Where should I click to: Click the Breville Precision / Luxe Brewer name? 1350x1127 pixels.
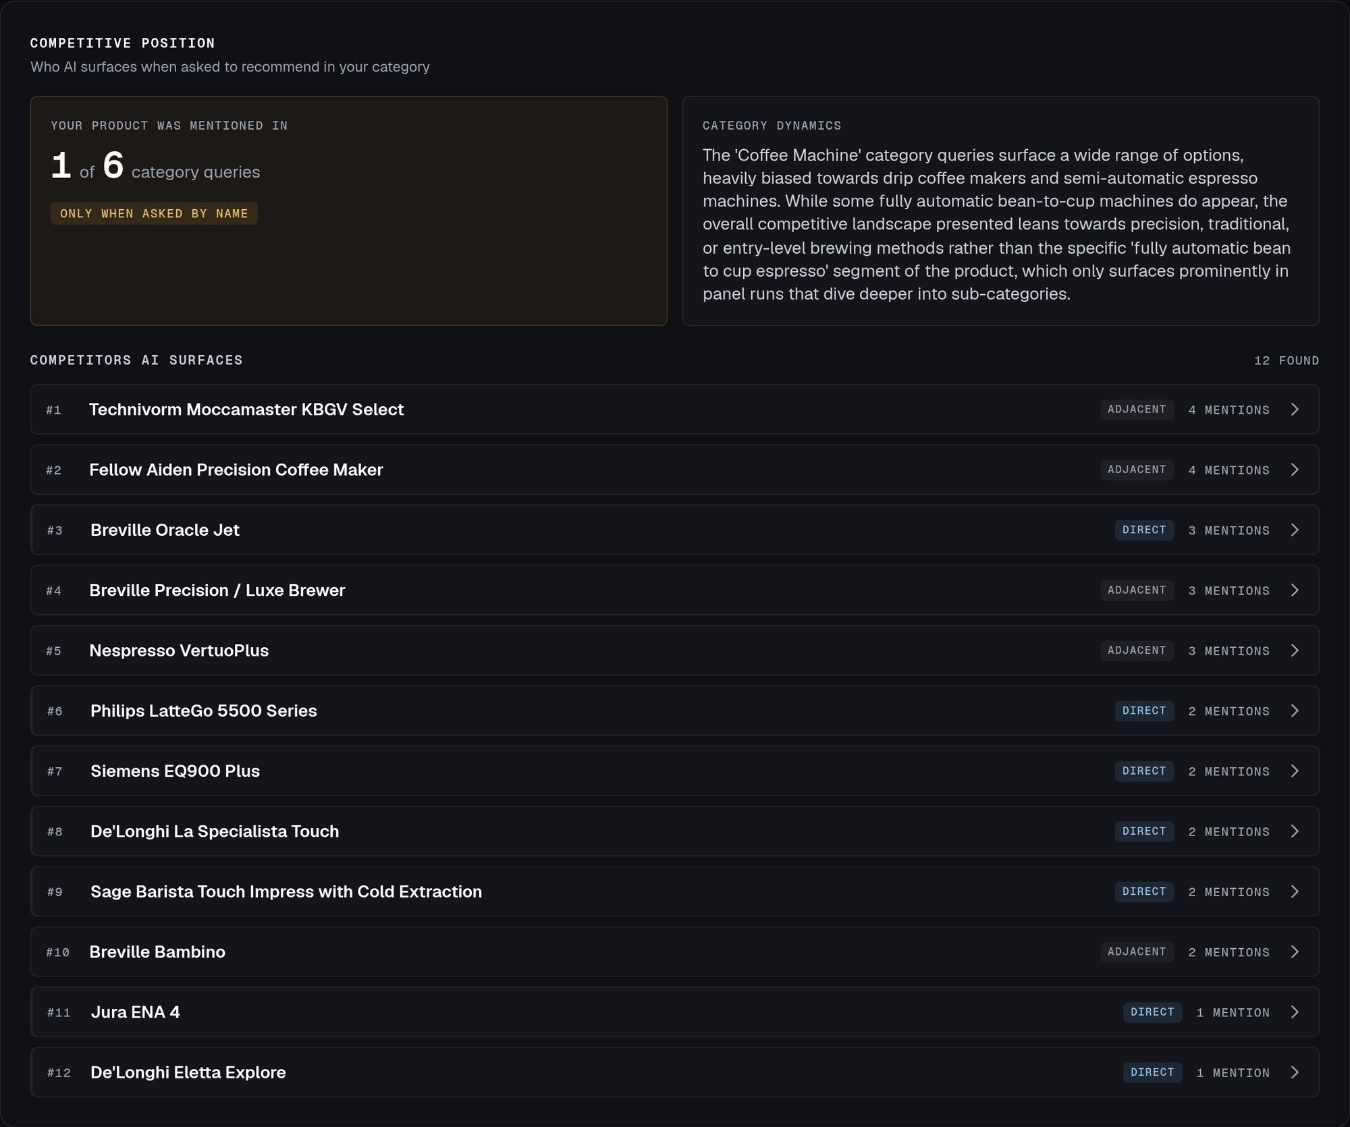coord(217,590)
